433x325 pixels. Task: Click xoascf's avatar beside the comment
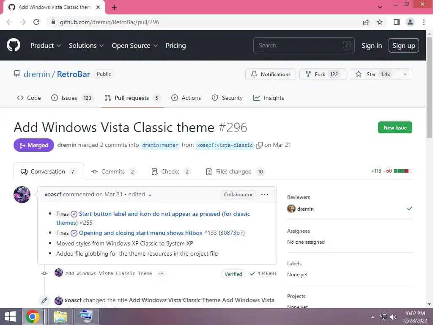[22, 195]
